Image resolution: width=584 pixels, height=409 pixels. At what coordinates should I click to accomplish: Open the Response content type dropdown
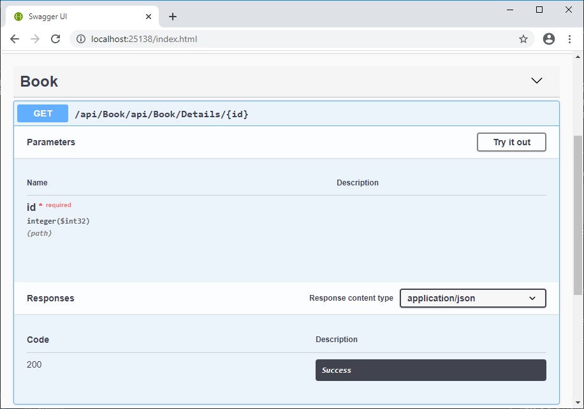[473, 298]
